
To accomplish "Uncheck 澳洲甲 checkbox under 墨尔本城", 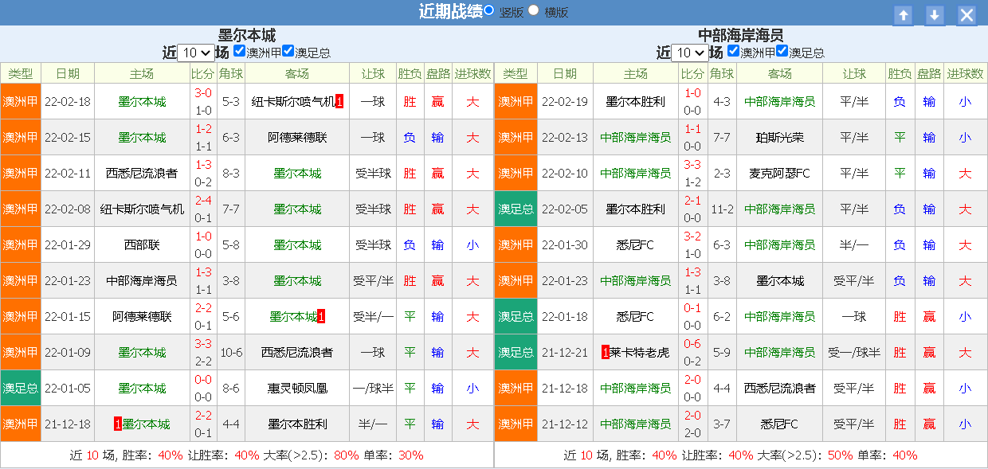I will (x=239, y=51).
